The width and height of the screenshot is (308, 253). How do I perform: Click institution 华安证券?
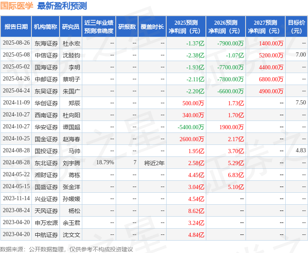46,127
